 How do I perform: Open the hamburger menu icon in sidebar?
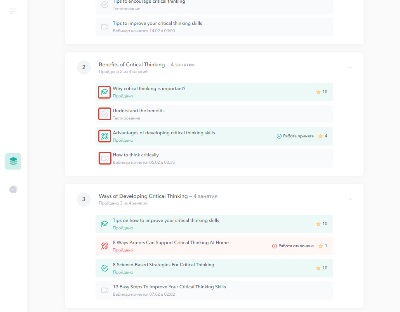click(x=13, y=11)
